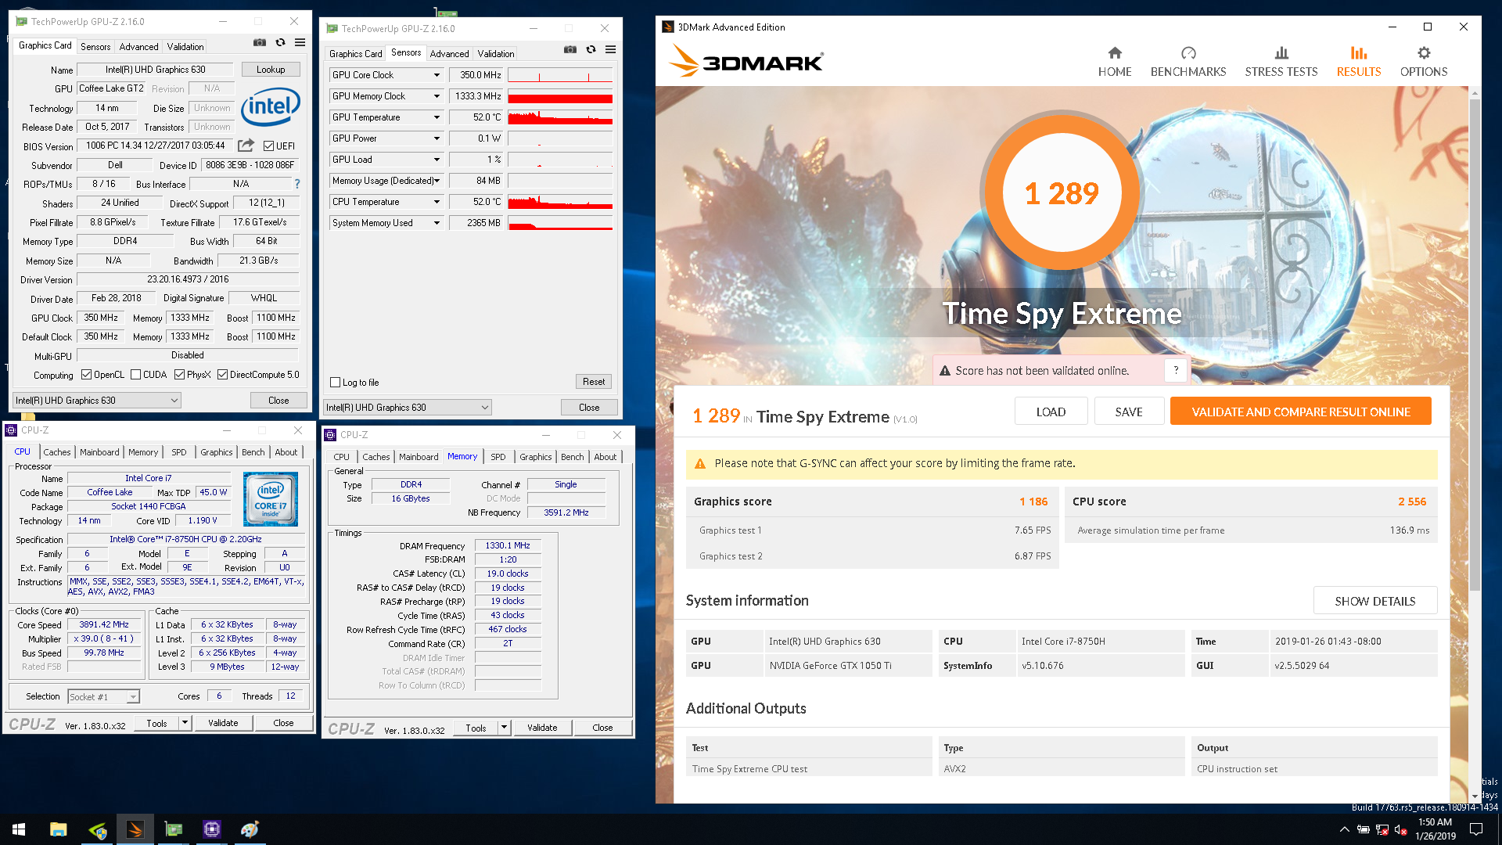
Task: Click Validate in CPU-Z Memory window
Action: [x=542, y=728]
